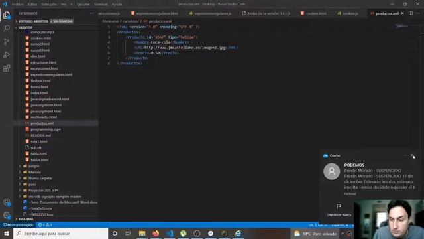Click the Modo restringido status item
This screenshot has width=424, height=239.
(x=18, y=225)
